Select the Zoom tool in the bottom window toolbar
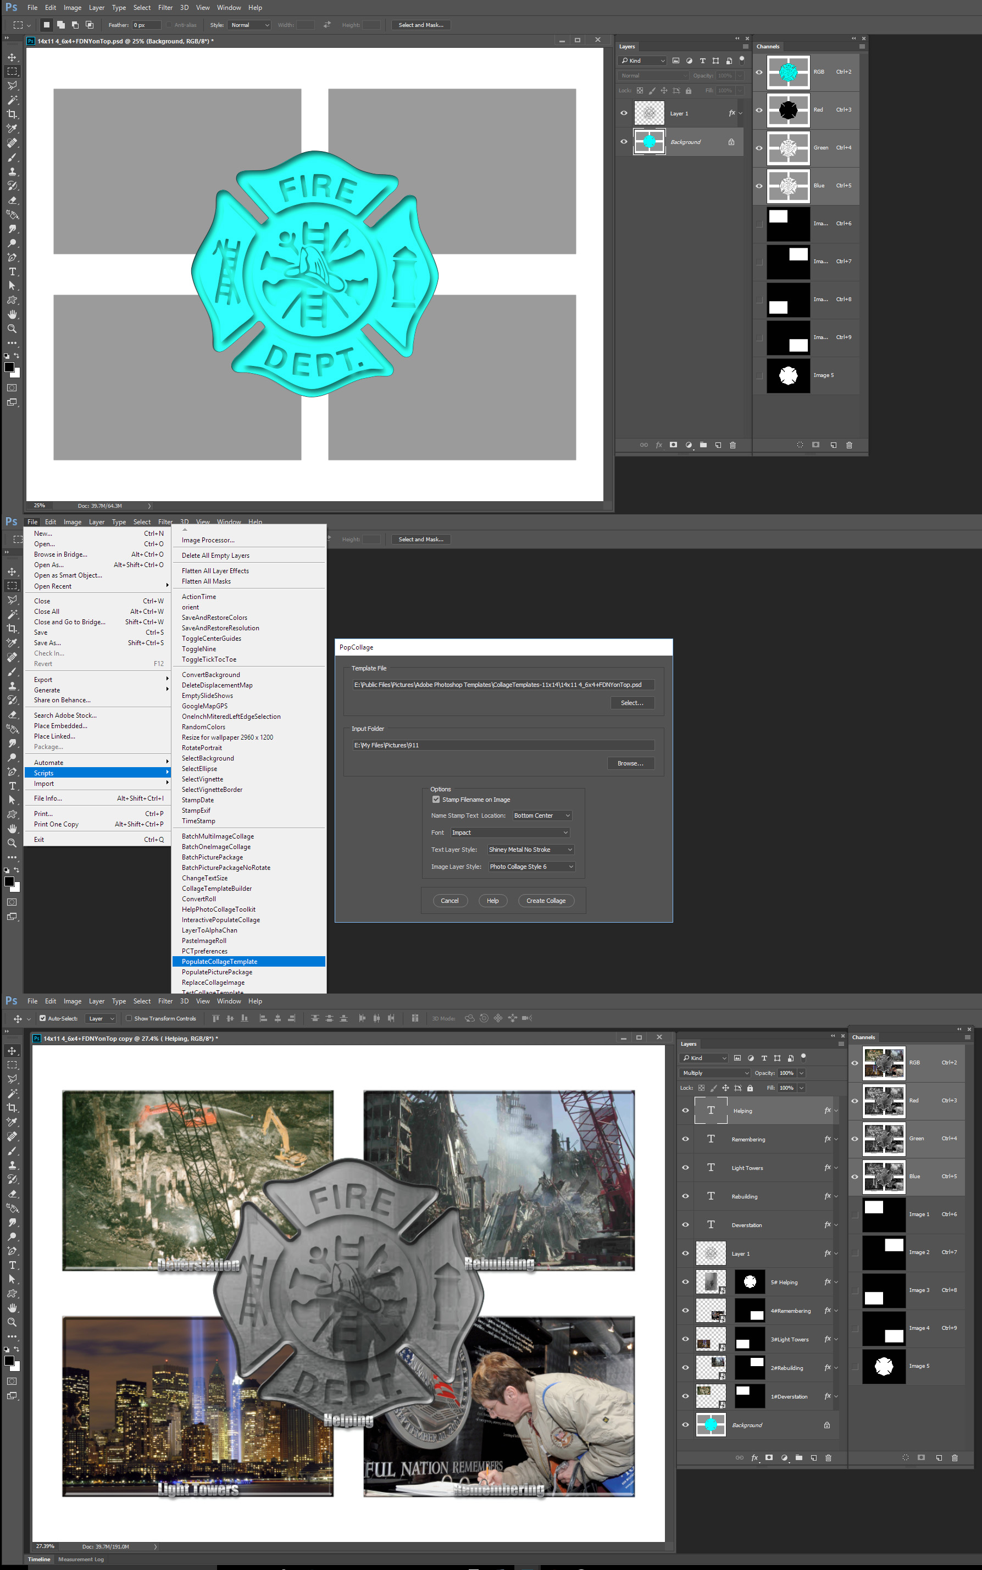The height and width of the screenshot is (1570, 982). point(12,1322)
